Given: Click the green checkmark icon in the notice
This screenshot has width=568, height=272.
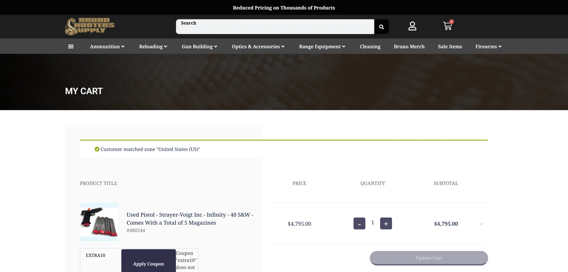Looking at the screenshot, I should (x=97, y=149).
